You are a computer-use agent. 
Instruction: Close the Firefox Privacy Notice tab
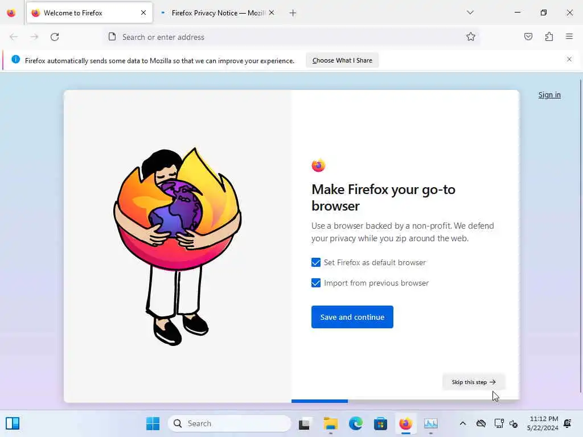click(x=272, y=13)
